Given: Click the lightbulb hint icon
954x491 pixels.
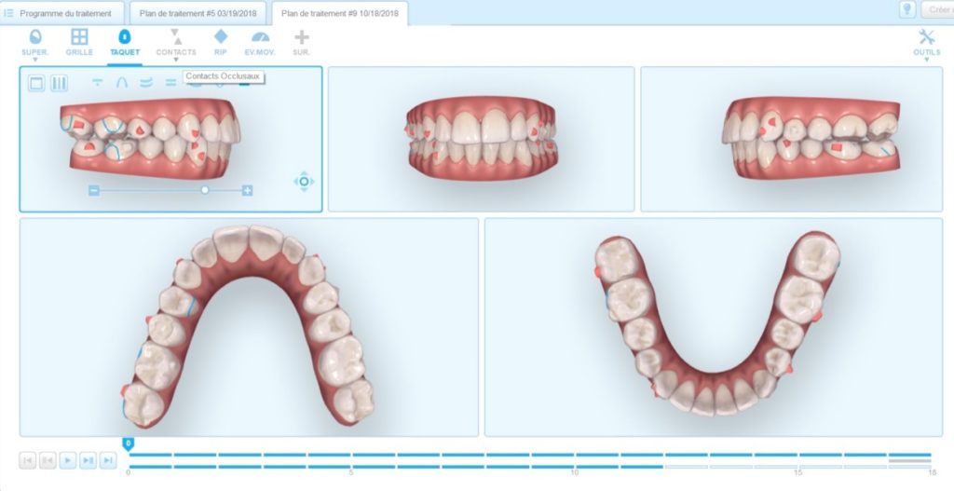Looking at the screenshot, I should 906,9.
